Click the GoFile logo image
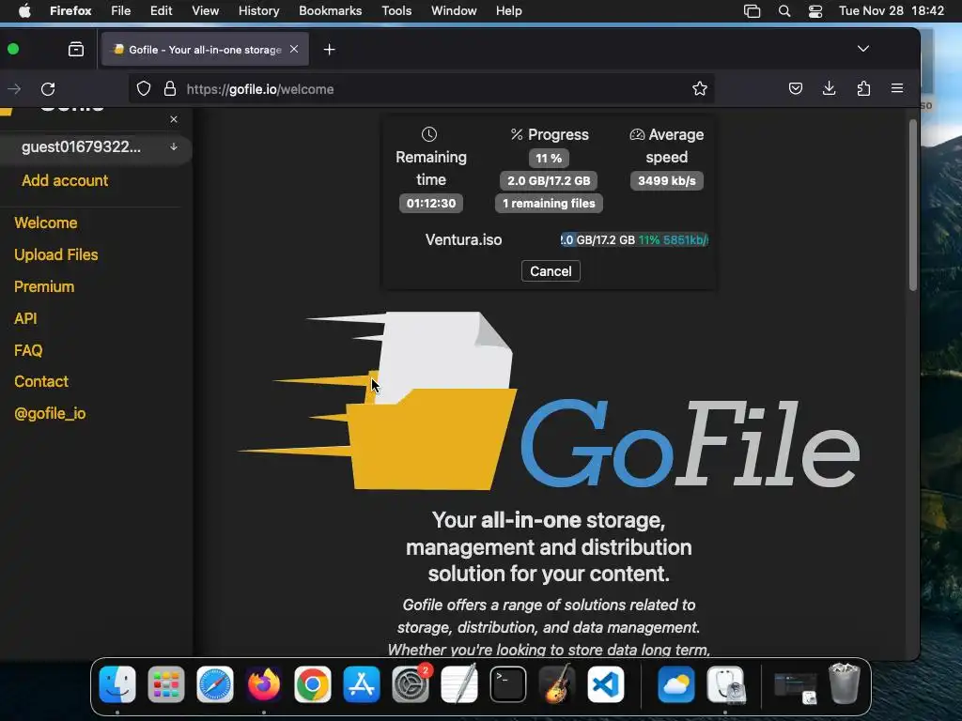 (548, 400)
